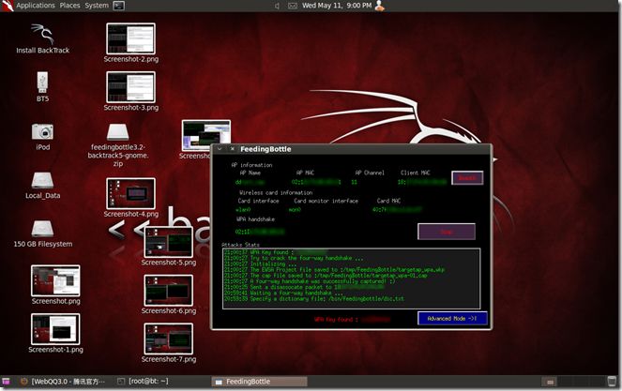Click the red 'WPA Key found' status text
Image resolution: width=622 pixels, height=391 pixels.
point(352,319)
